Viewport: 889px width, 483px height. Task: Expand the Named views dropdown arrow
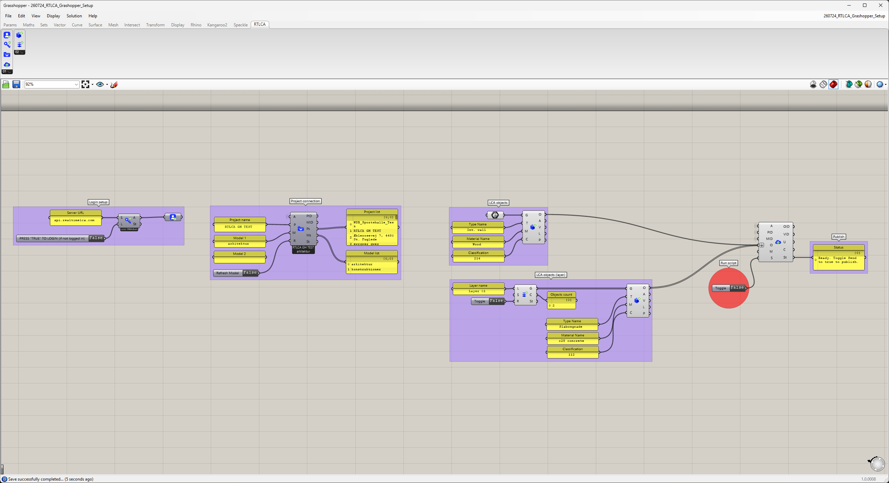pyautogui.click(x=107, y=85)
